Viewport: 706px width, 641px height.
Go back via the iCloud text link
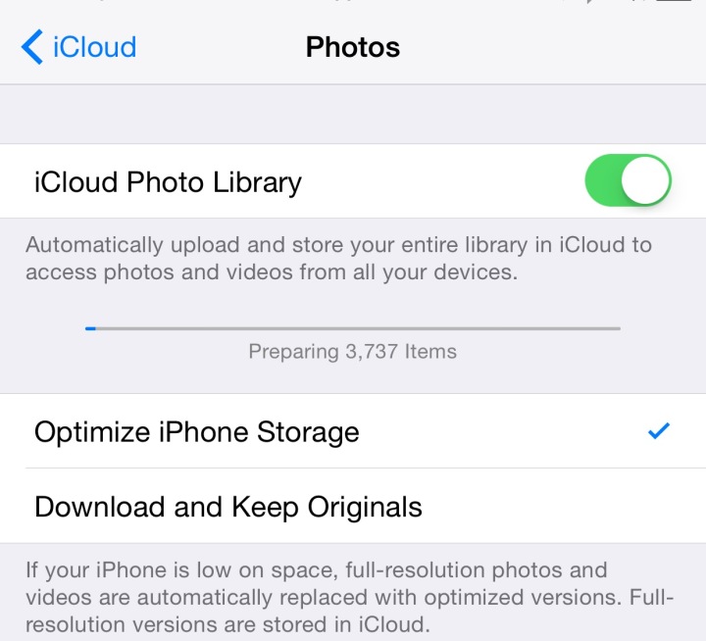click(94, 47)
